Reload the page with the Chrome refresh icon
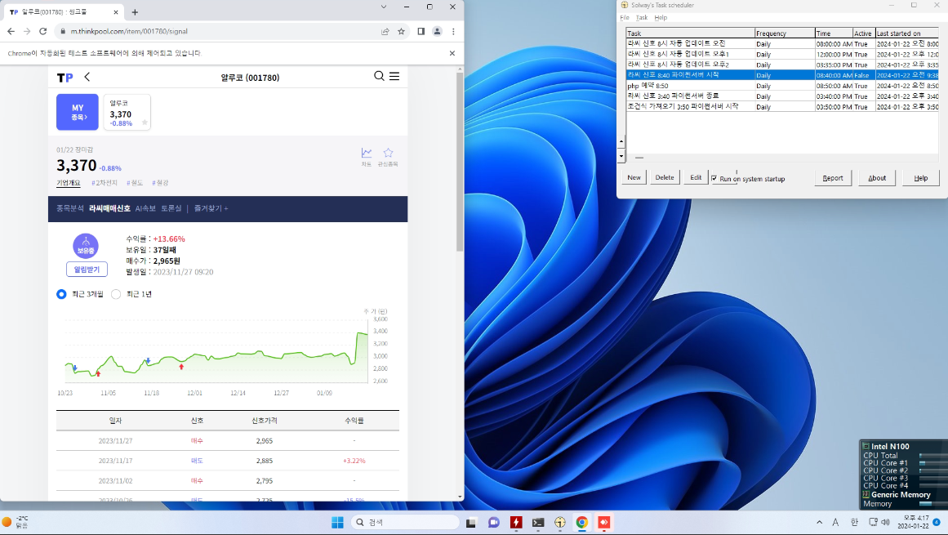 43,31
